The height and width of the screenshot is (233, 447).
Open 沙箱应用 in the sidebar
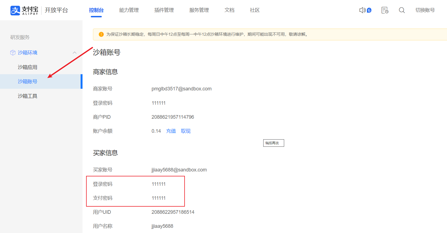28,67
